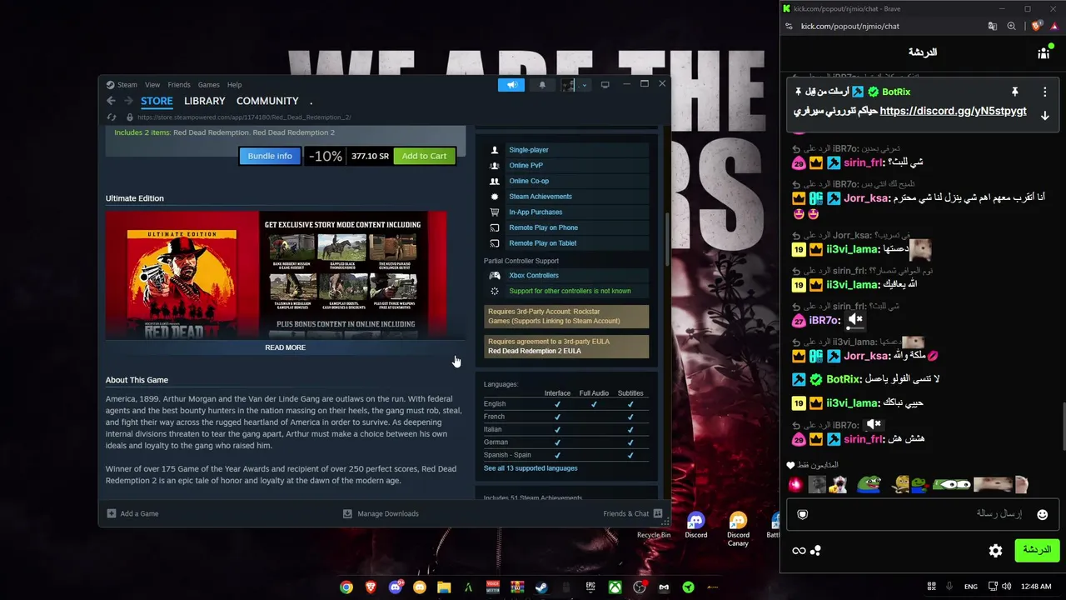Switch to the LIBRARY tab

pyautogui.click(x=205, y=101)
